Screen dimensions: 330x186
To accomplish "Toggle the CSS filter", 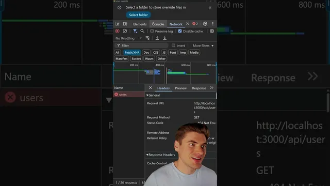I will click(x=156, y=53).
